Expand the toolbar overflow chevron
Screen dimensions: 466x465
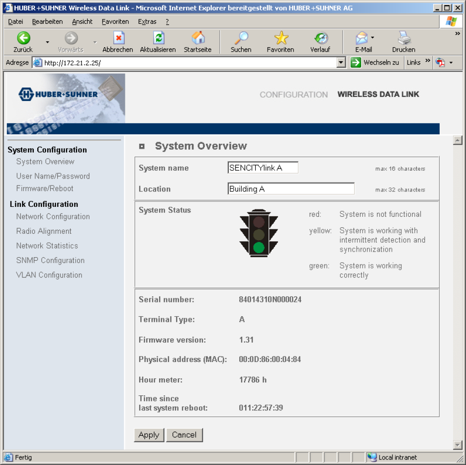tap(458, 34)
